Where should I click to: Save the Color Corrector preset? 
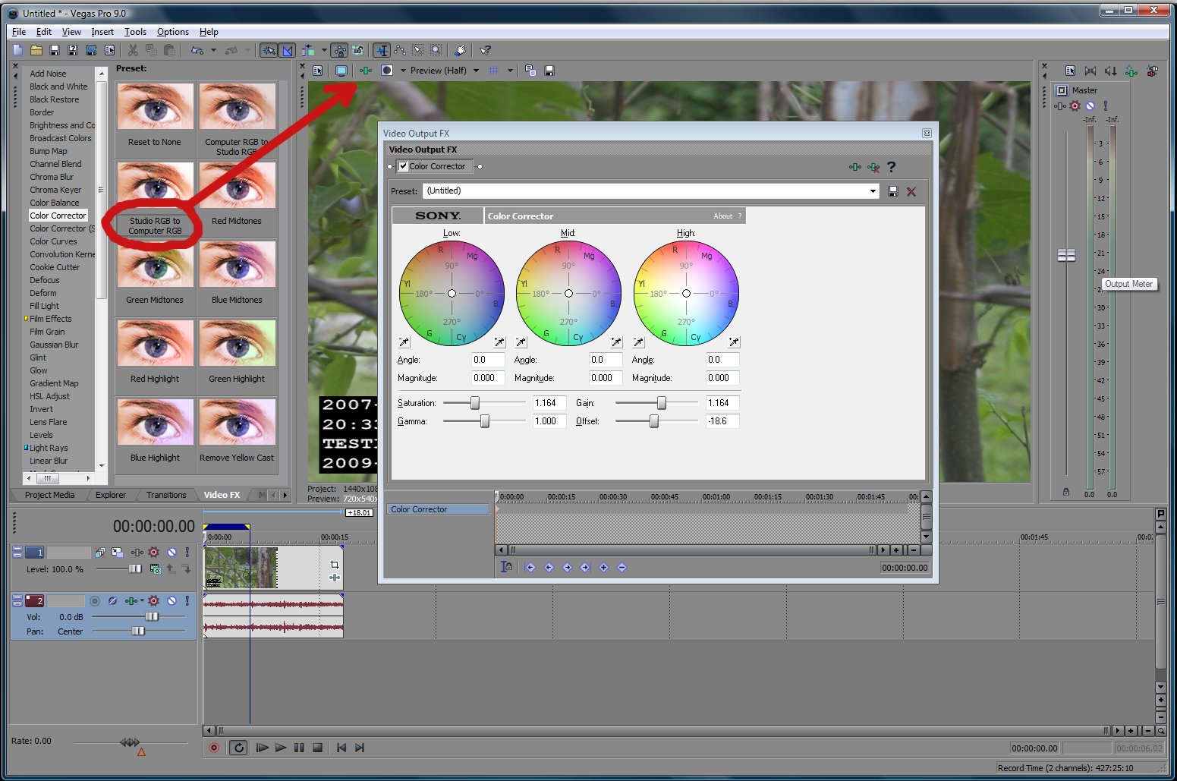click(x=892, y=191)
